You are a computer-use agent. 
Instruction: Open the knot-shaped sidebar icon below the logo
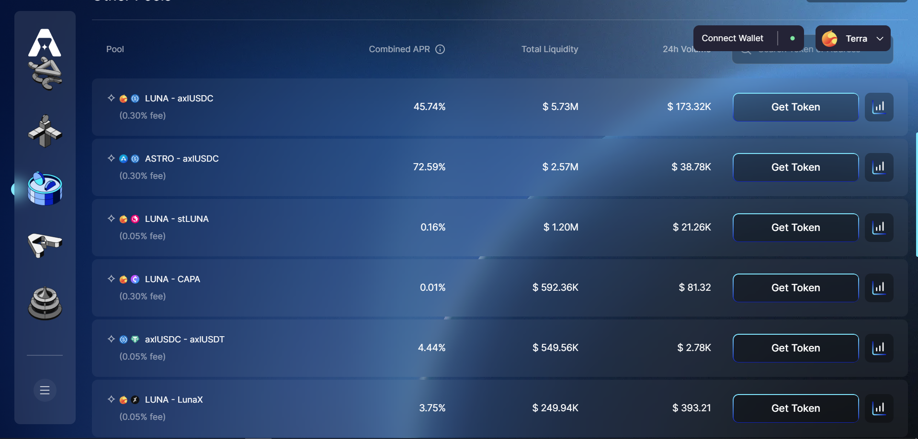(45, 74)
